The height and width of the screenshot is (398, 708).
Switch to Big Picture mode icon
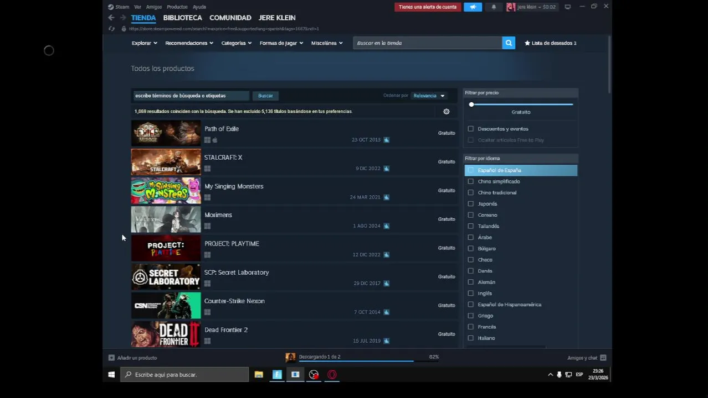[567, 7]
